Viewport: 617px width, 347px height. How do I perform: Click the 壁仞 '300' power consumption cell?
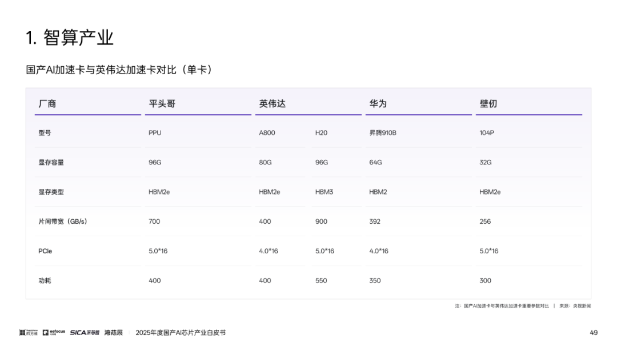tap(485, 281)
